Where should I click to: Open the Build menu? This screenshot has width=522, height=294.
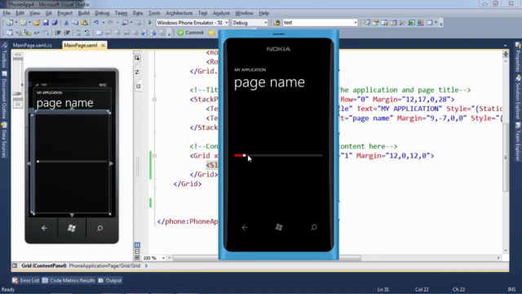coord(83,13)
